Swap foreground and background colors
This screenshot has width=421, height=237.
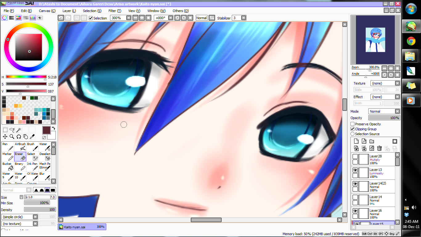tap(53, 128)
